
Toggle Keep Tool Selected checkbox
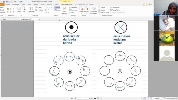(x=117, y=12)
